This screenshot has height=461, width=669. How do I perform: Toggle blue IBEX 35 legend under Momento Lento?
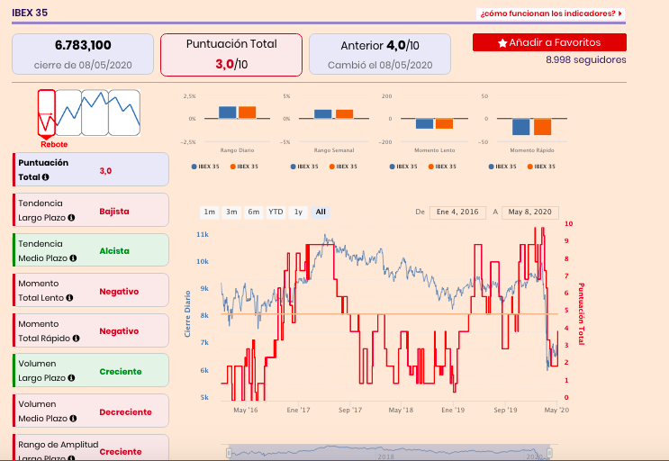tap(403, 167)
